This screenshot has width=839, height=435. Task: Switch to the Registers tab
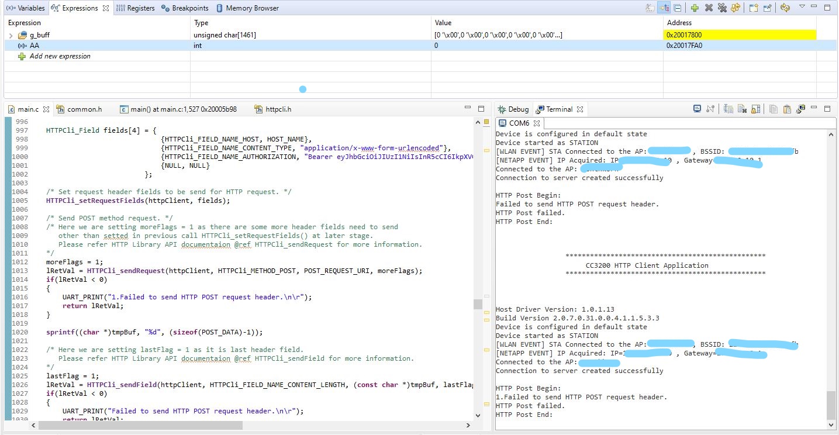click(x=135, y=8)
